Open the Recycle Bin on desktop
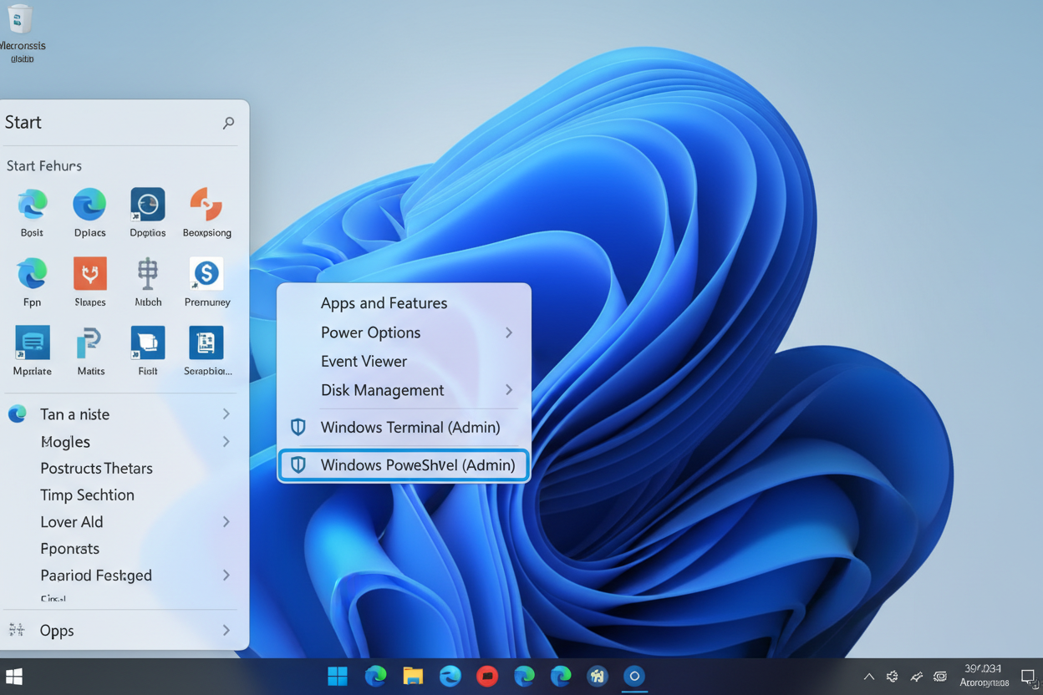Image resolution: width=1043 pixels, height=695 pixels. [20, 20]
